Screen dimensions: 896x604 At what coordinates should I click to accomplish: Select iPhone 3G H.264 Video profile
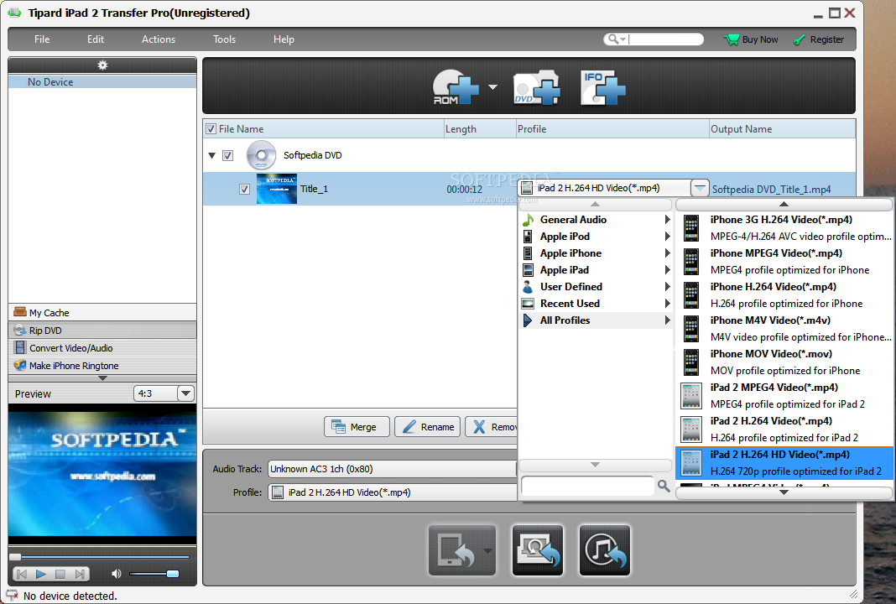(784, 228)
